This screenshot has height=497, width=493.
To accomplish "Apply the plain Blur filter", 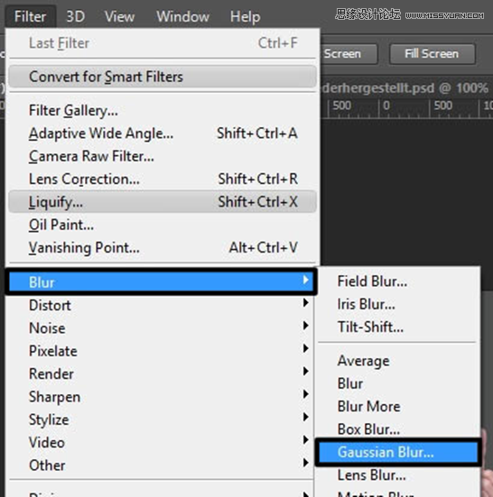I will click(398, 383).
